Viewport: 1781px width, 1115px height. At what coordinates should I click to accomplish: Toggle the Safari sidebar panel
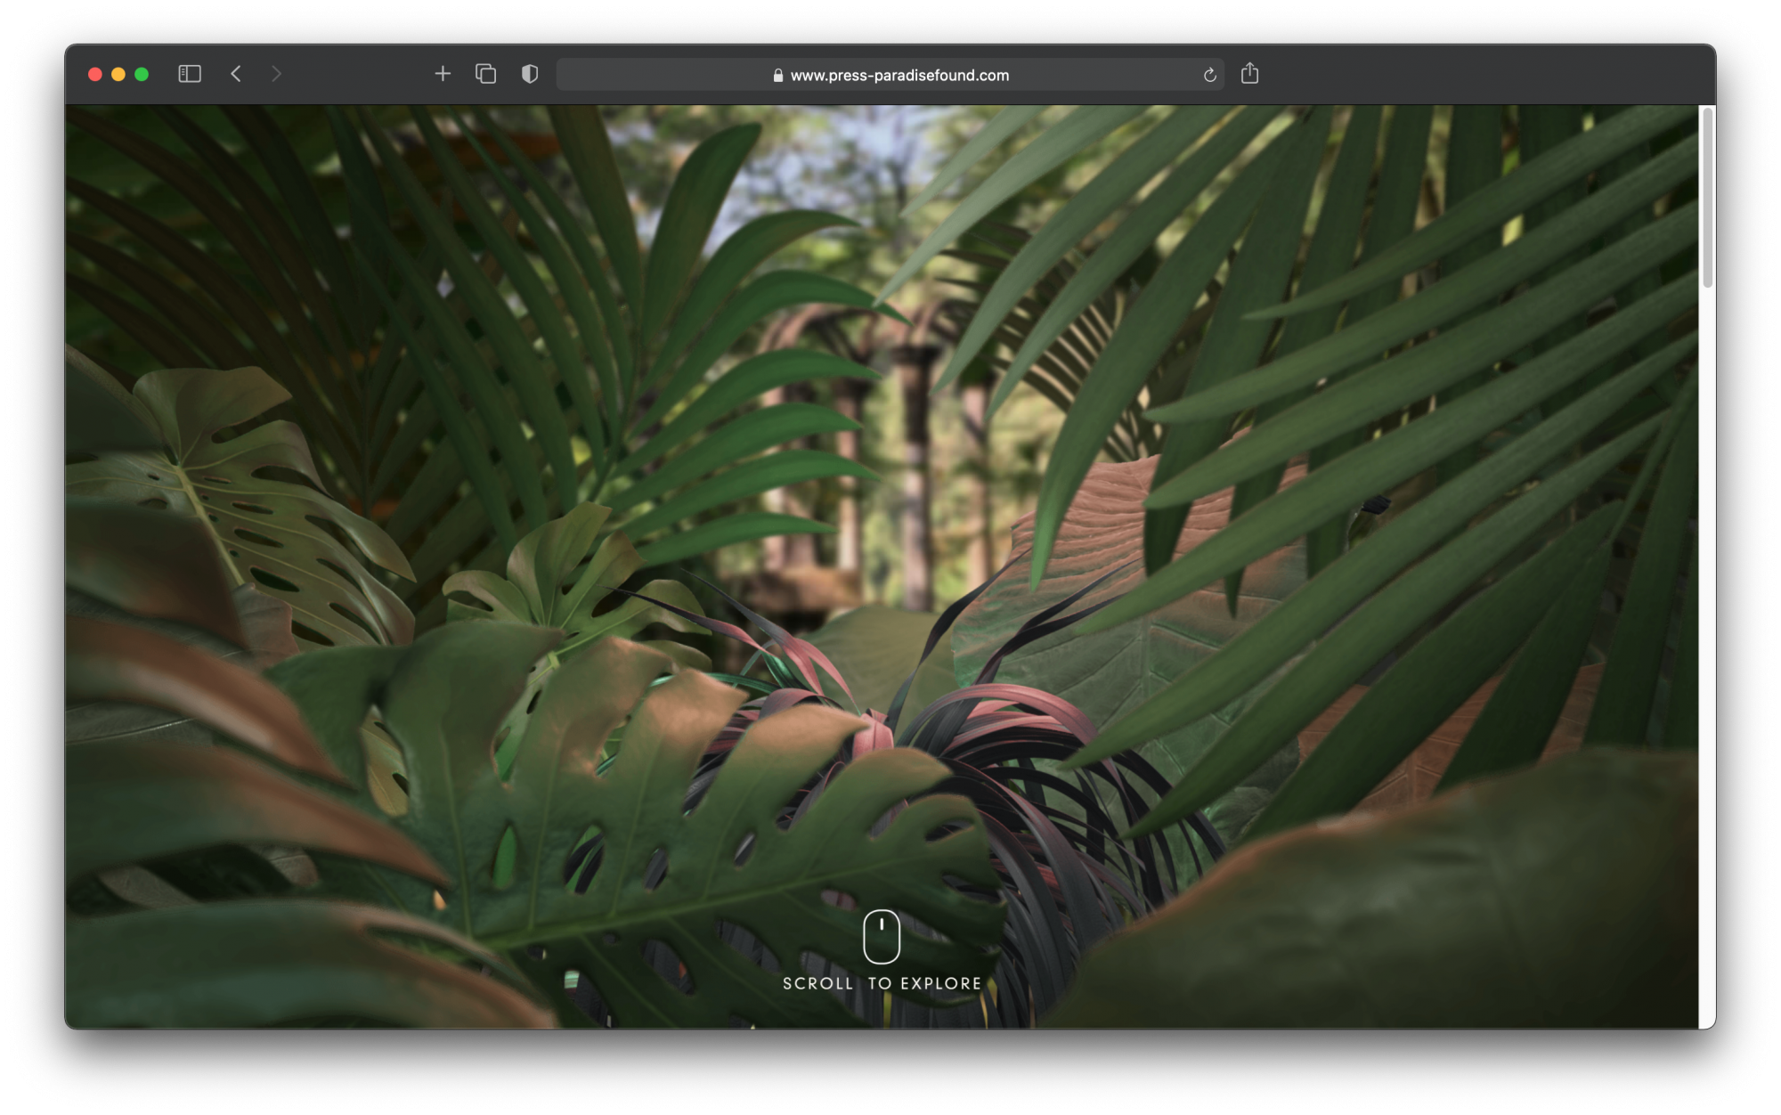click(190, 74)
